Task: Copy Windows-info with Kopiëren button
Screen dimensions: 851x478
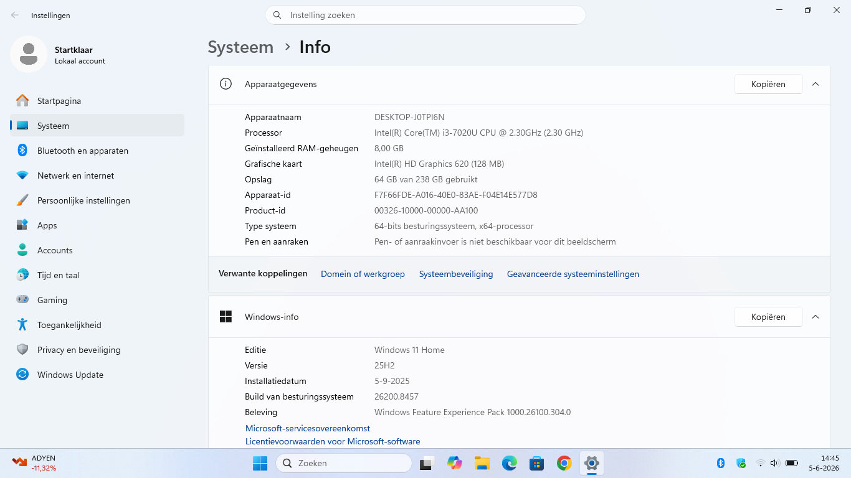Action: pos(768,317)
